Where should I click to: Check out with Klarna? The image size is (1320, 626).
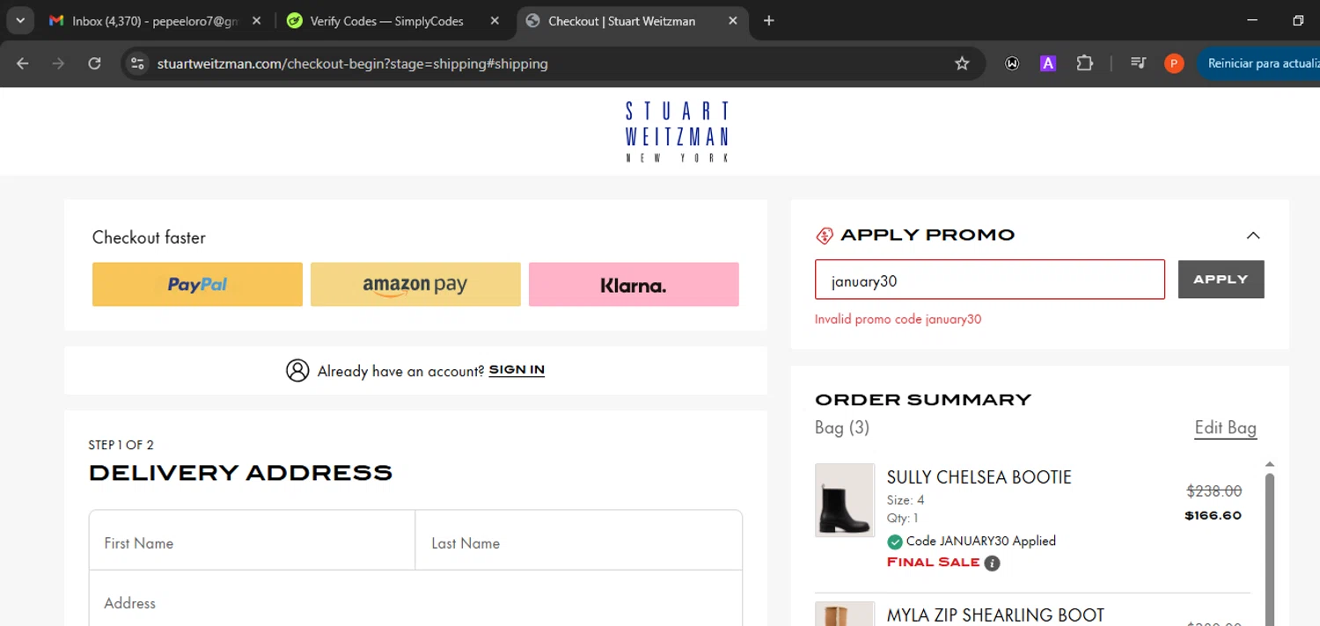click(634, 284)
